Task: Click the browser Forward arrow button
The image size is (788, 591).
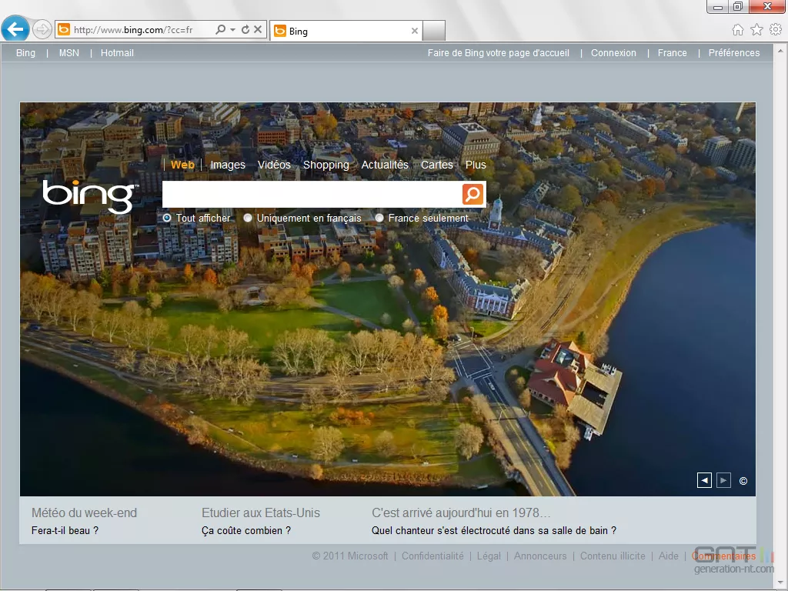Action: [x=42, y=29]
